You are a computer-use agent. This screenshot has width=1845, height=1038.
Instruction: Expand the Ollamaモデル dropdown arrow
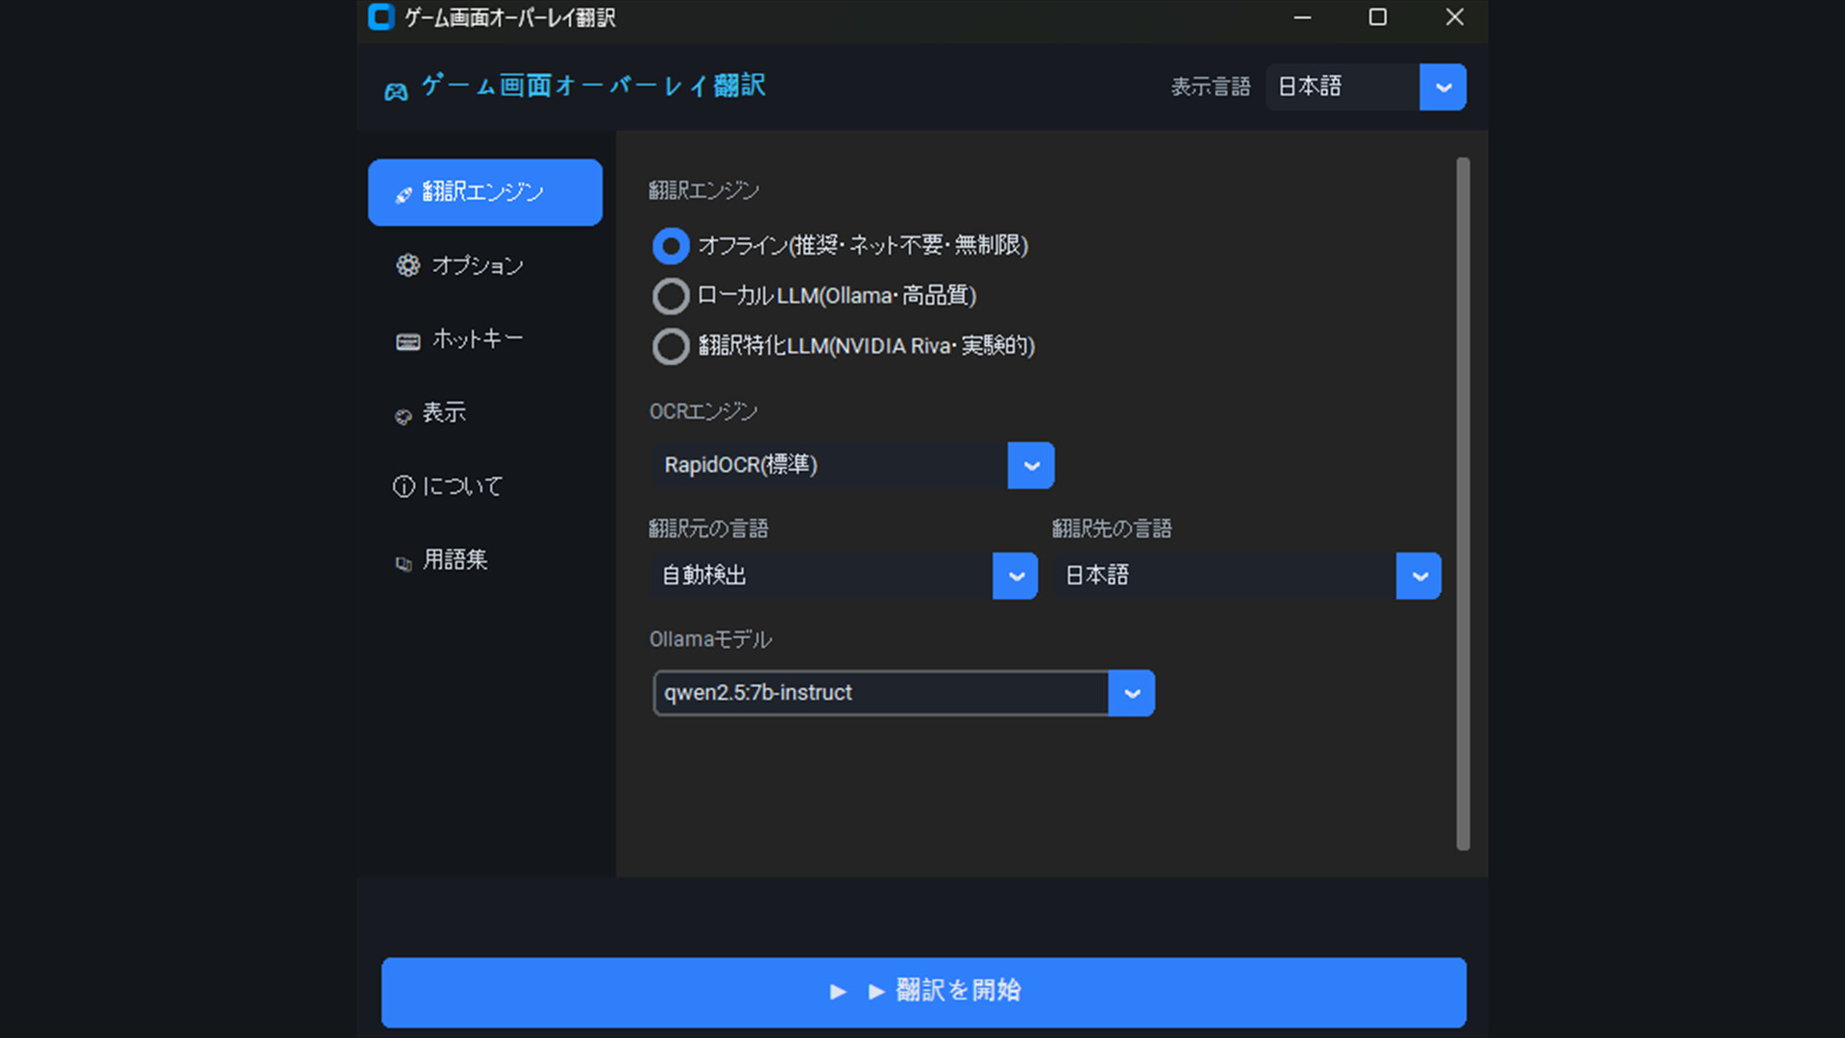click(x=1132, y=693)
